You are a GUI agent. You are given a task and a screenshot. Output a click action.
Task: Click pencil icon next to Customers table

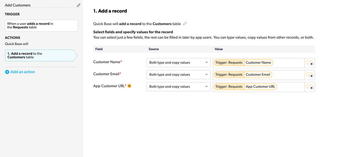[185, 24]
